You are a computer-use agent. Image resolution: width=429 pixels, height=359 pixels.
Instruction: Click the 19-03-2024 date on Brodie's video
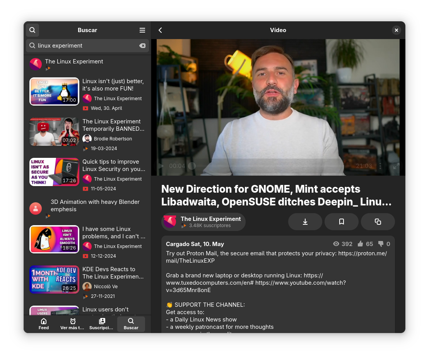pyautogui.click(x=104, y=148)
